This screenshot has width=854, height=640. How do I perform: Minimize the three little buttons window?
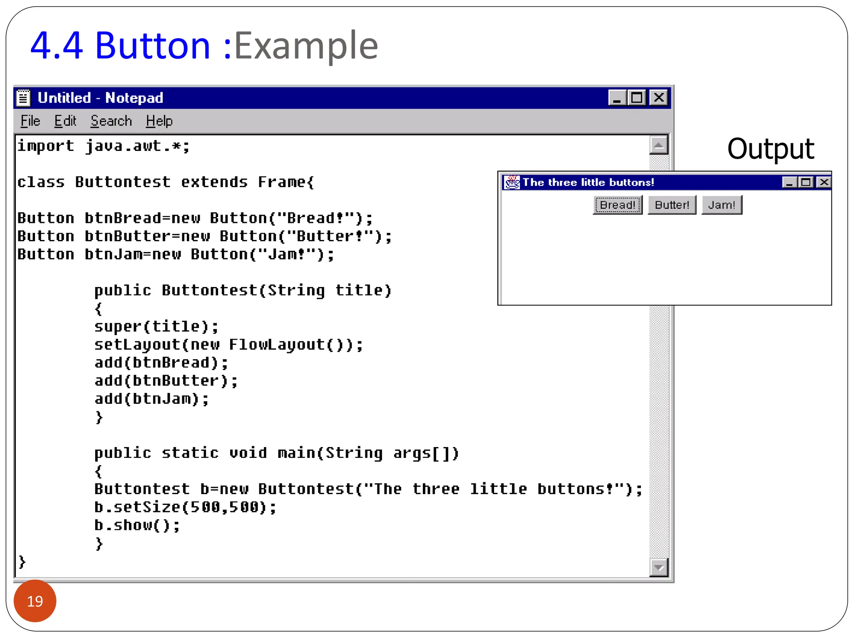pos(790,182)
